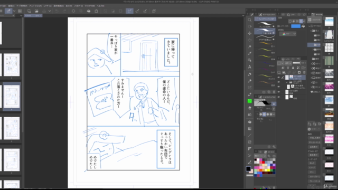Toggle Snap to ruler in command bar
Screen dimensions: 338x190
point(129,11)
